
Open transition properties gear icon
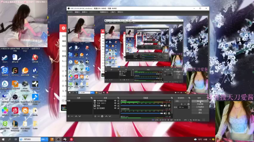[x=188, y=104]
